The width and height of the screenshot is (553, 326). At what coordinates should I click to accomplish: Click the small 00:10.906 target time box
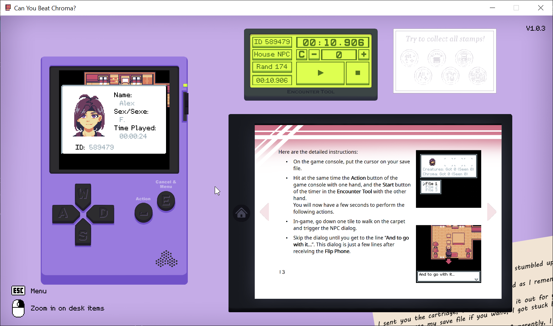tap(272, 80)
